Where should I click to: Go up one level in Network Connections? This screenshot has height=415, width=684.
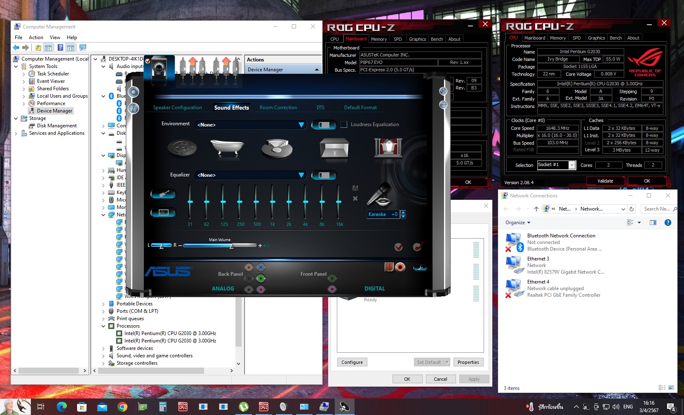coord(536,209)
